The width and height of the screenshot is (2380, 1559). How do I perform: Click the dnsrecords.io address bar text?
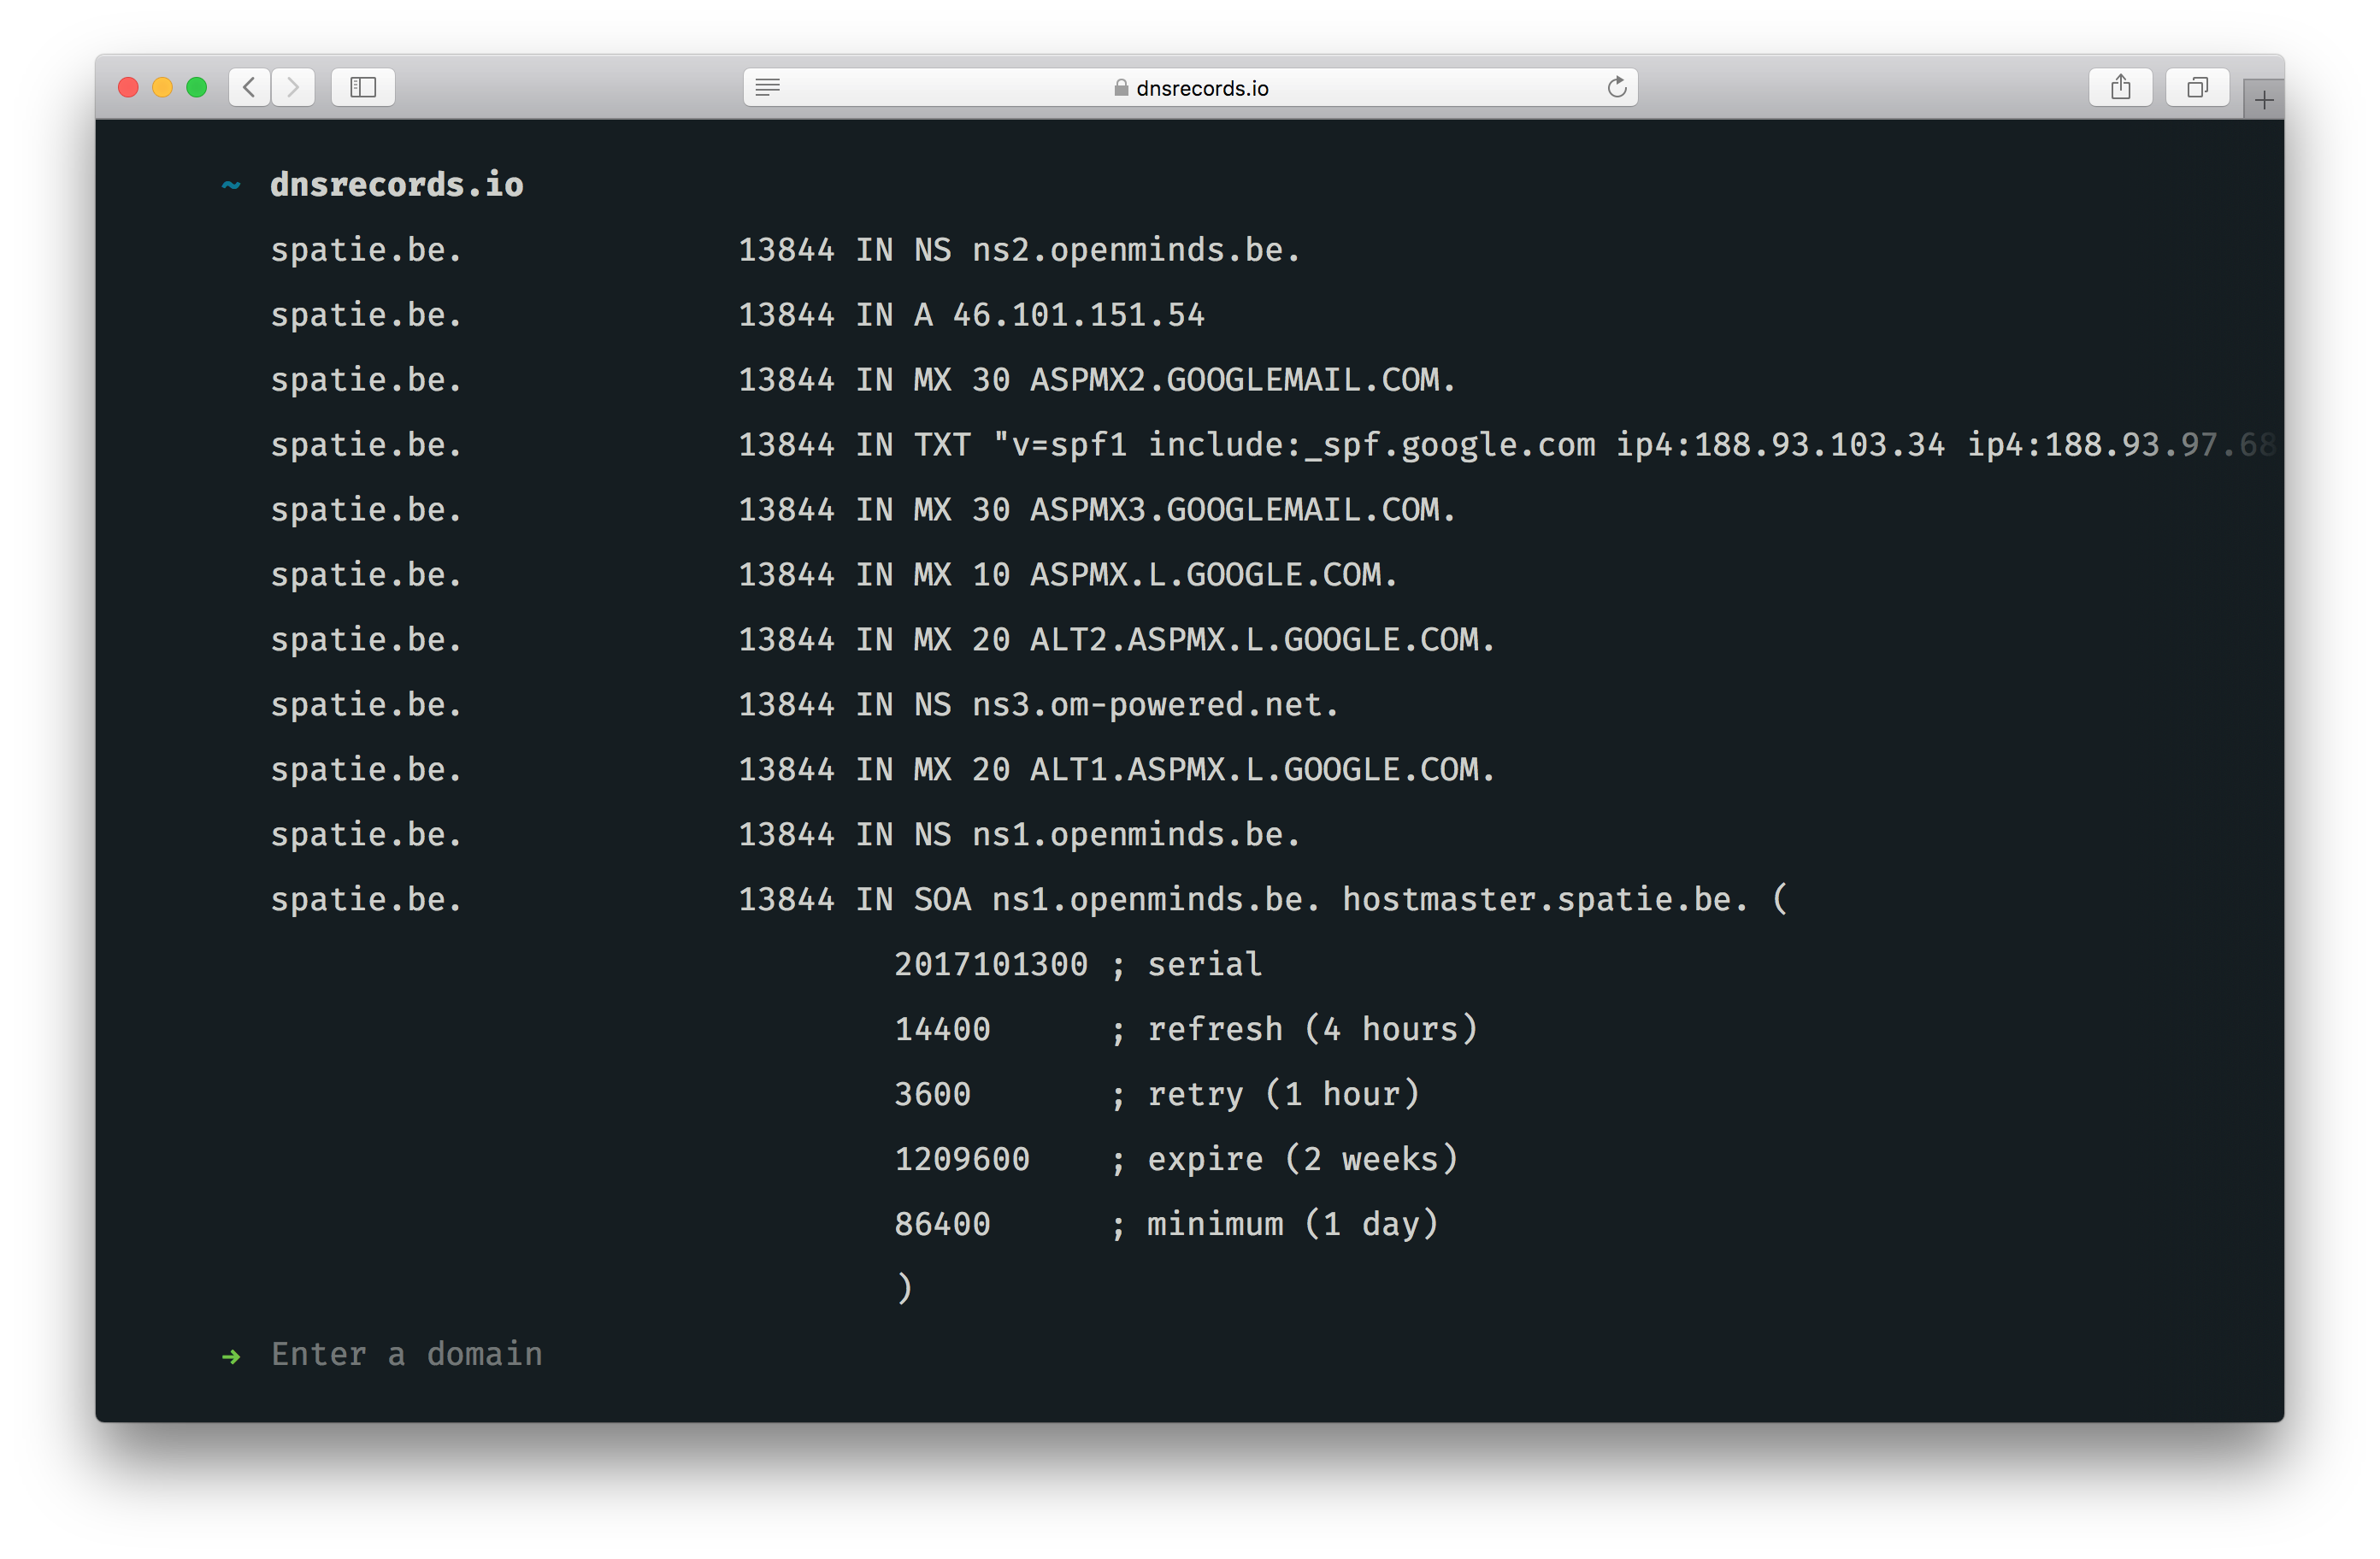tap(1202, 88)
